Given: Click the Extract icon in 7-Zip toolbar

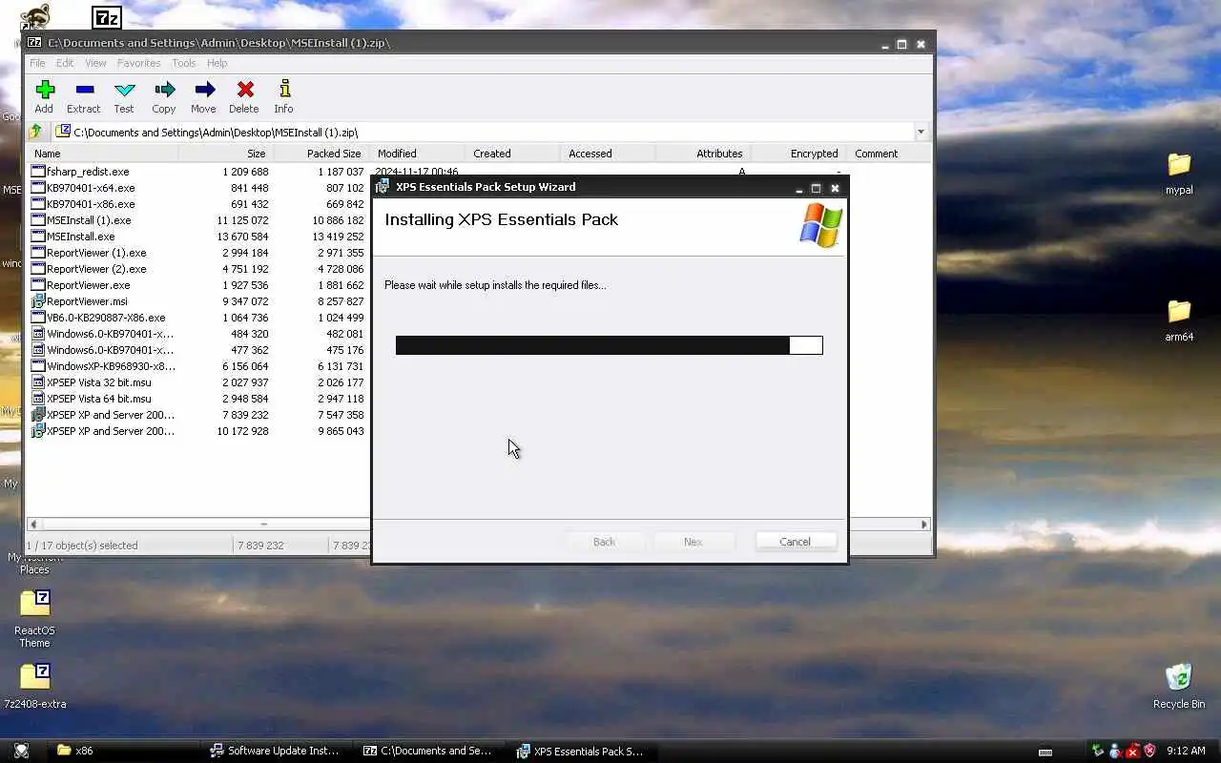Looking at the screenshot, I should (x=84, y=91).
